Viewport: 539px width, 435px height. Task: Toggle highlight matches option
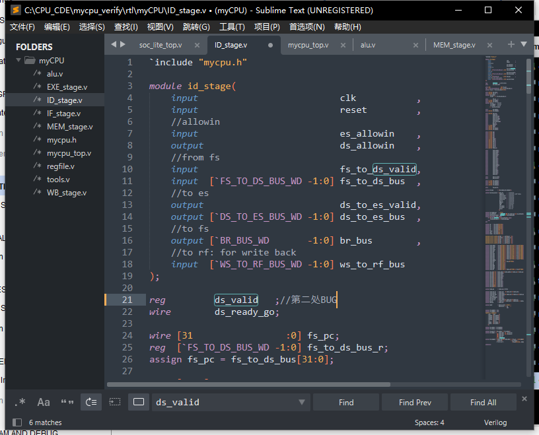pyautogui.click(x=139, y=402)
